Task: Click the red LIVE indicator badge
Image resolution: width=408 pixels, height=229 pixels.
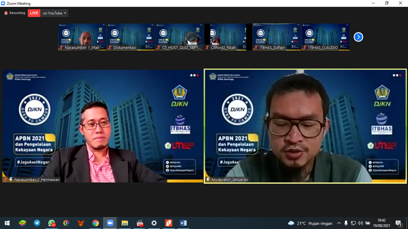Action: pos(34,13)
